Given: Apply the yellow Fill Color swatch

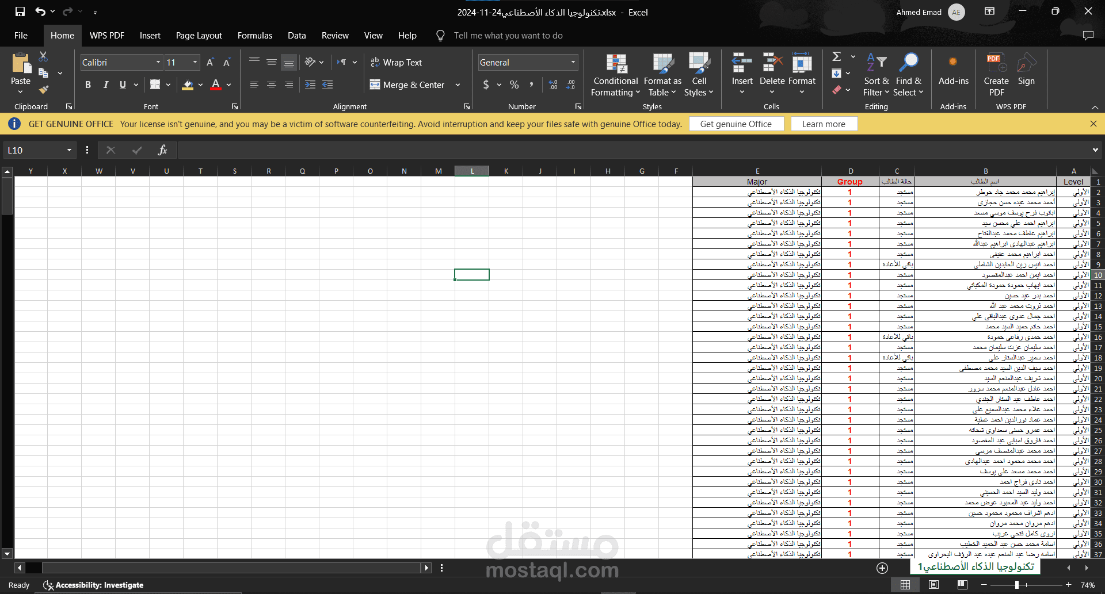Looking at the screenshot, I should (x=188, y=85).
